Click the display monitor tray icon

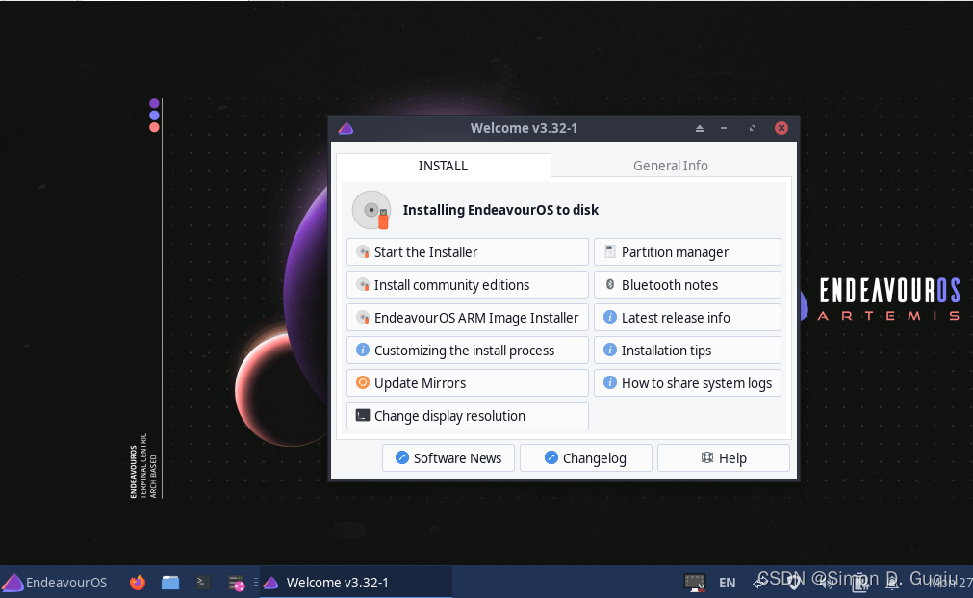pos(694,583)
